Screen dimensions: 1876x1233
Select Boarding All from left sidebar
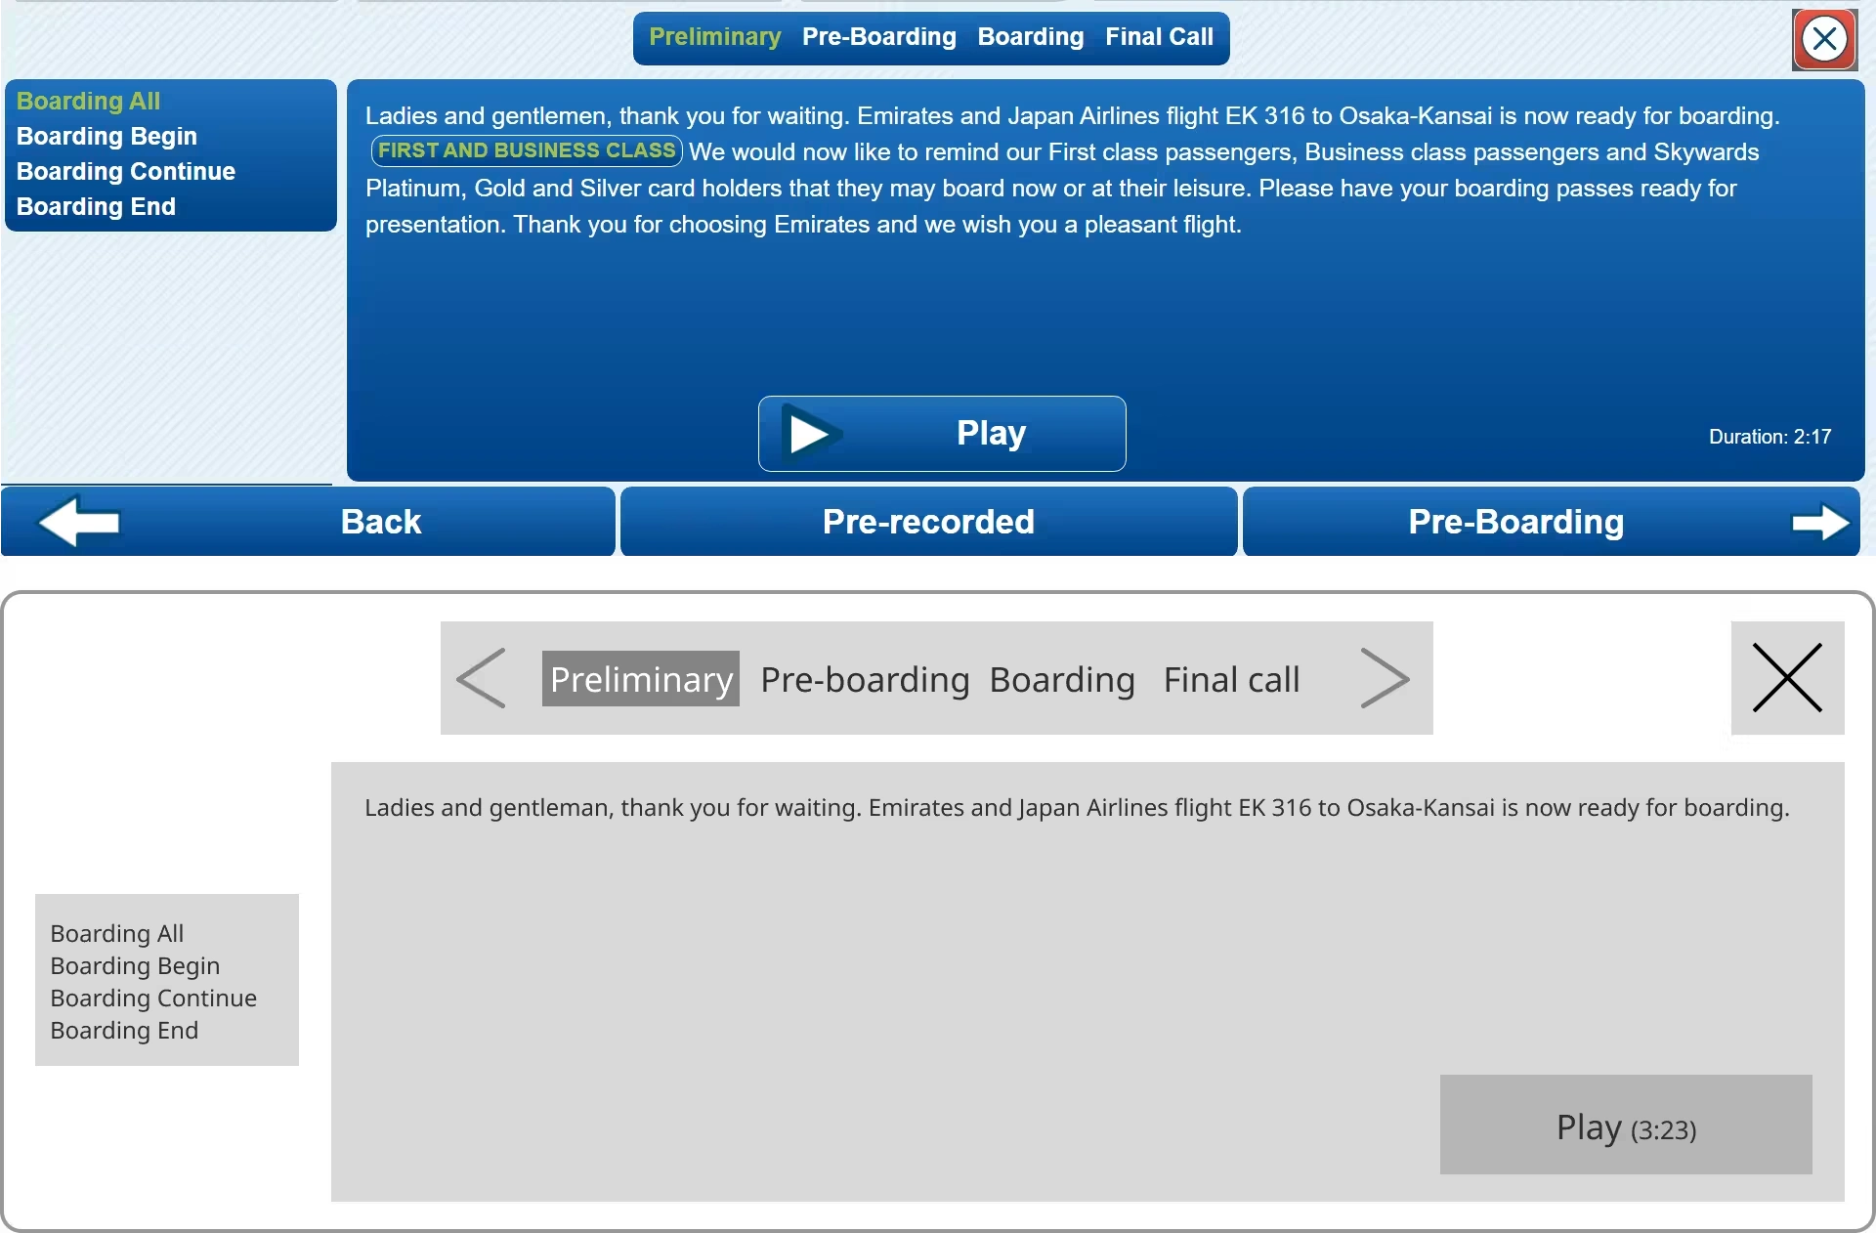click(x=87, y=99)
